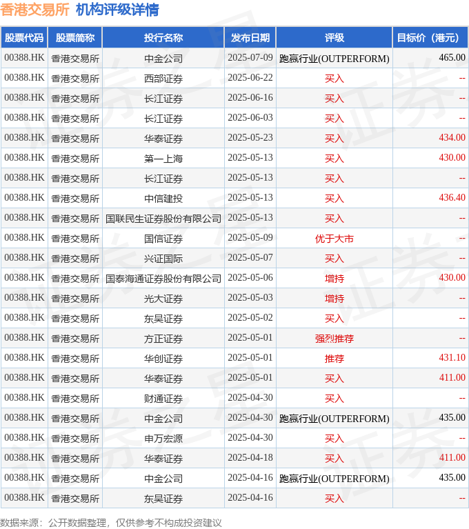Click 435.00 in the 2025-04-30 row
The height and width of the screenshot is (529, 469).
pos(452,417)
